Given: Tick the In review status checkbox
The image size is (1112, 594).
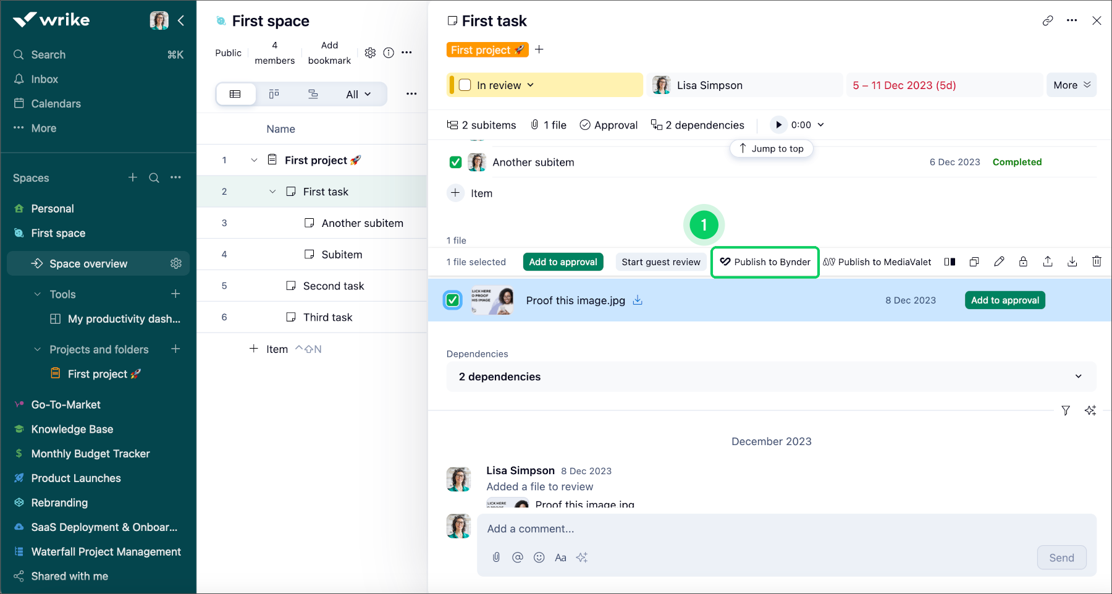Looking at the screenshot, I should tap(465, 85).
